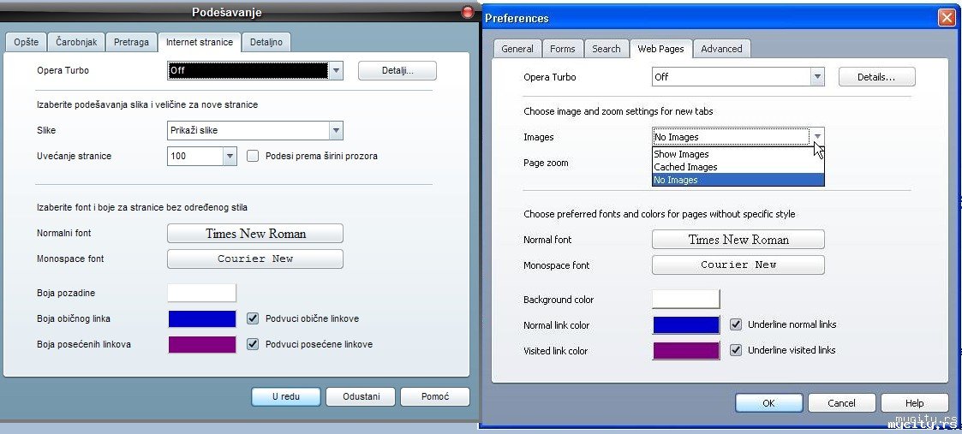Click the Odustani button

click(361, 396)
